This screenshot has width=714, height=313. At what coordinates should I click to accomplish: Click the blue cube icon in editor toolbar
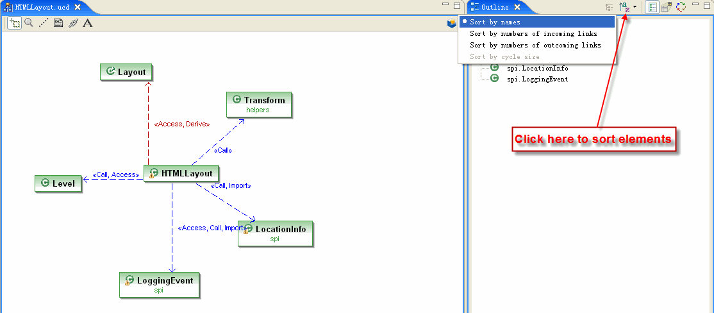tap(451, 23)
